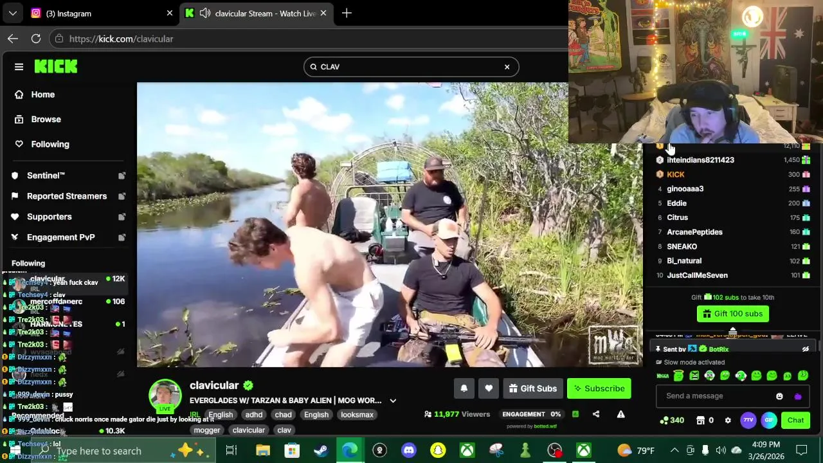
Task: Go to Home in the sidebar
Action: (x=43, y=95)
